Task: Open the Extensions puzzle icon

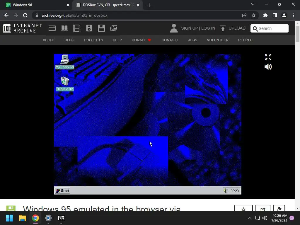Action: [x=265, y=15]
